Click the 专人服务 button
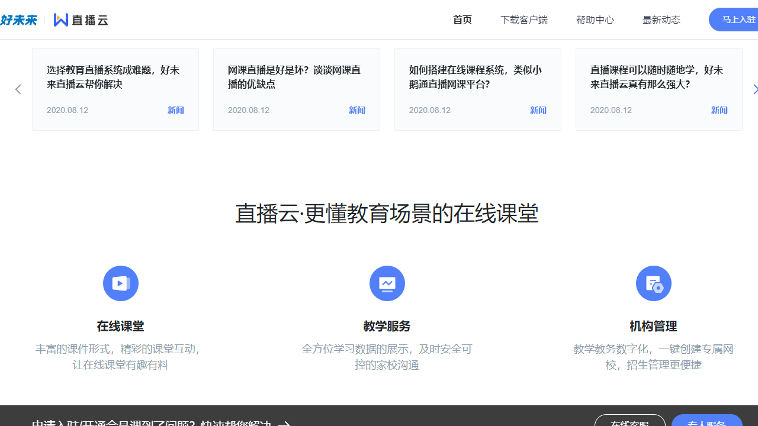This screenshot has height=426, width=758. pos(707,422)
